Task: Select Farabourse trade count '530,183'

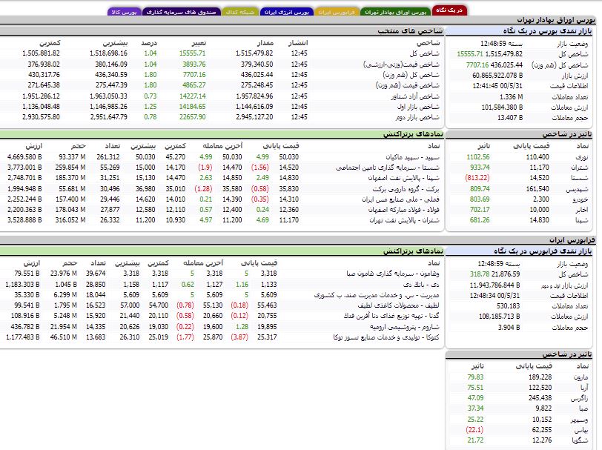Action: [509, 306]
